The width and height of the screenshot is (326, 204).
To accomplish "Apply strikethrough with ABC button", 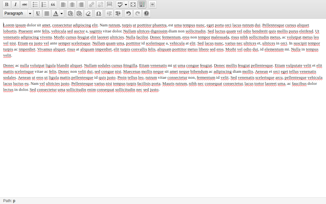I will (25, 4).
